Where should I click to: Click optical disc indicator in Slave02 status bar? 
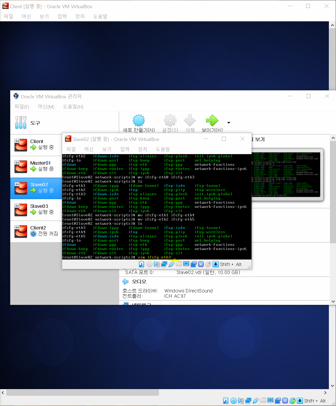coord(149,264)
